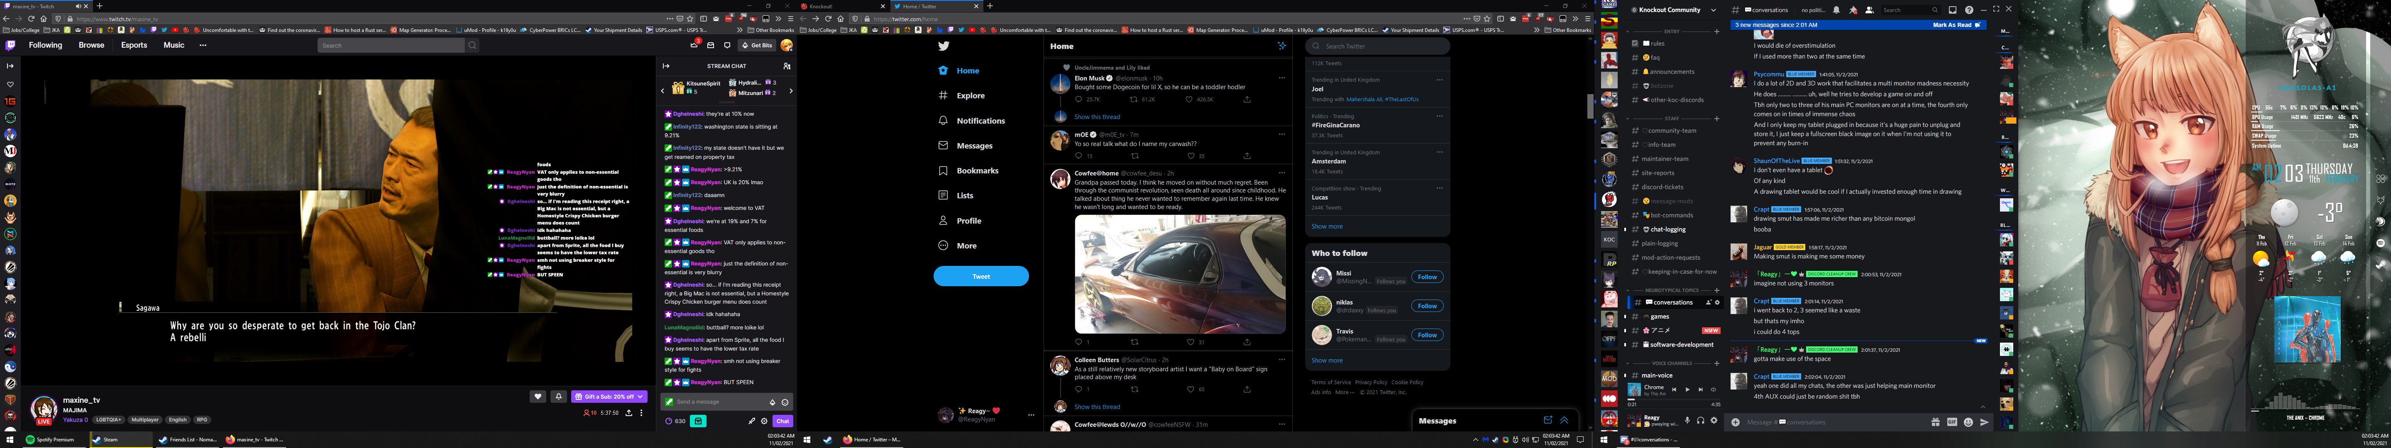Open Reagy account menu dots on Twitter
The width and height of the screenshot is (2391, 448).
(x=1030, y=415)
